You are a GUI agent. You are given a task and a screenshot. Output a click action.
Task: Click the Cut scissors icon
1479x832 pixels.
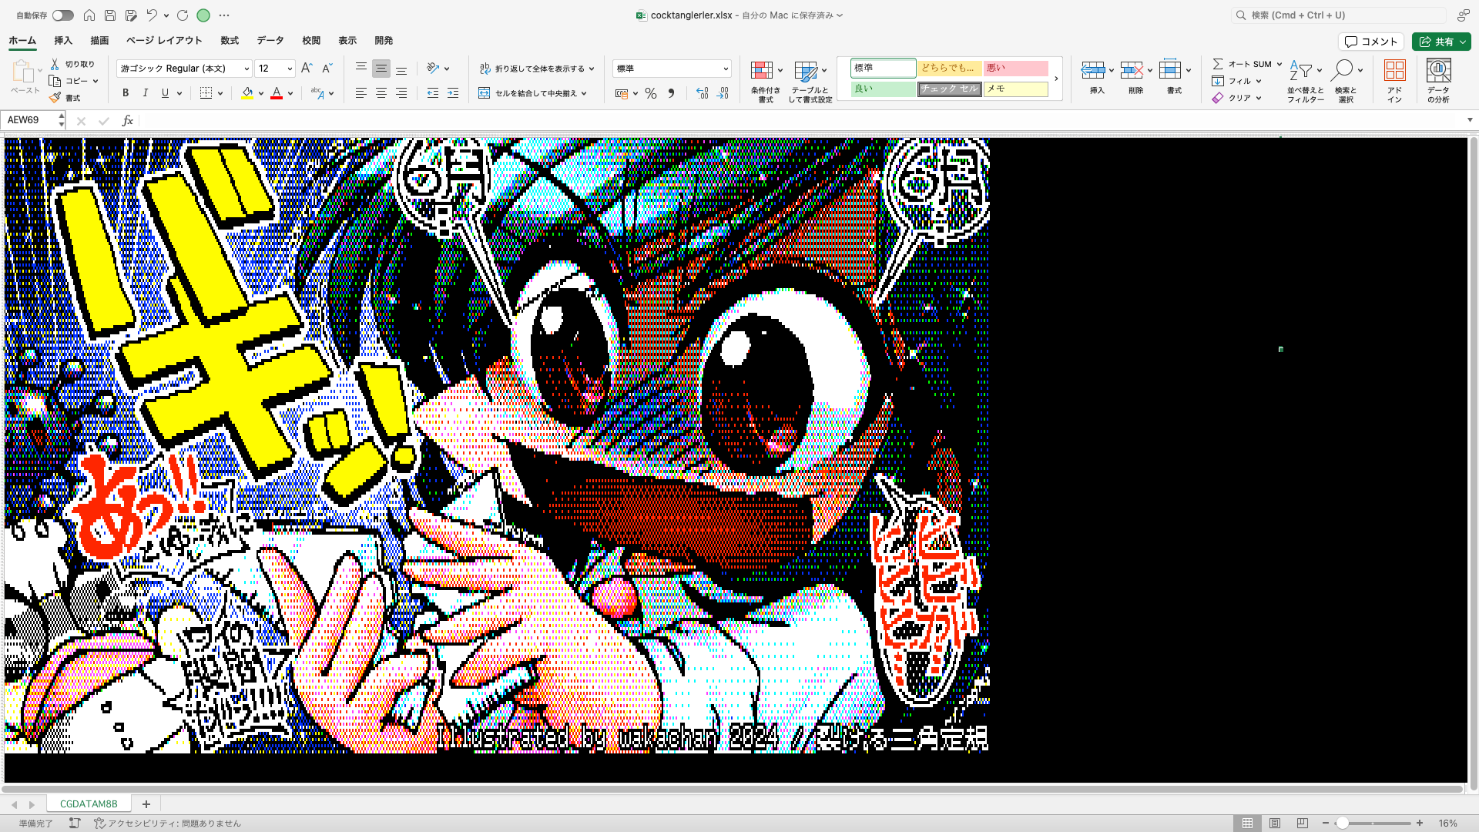[x=55, y=64]
